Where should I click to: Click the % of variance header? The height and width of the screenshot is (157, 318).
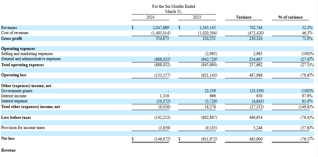(x=291, y=17)
